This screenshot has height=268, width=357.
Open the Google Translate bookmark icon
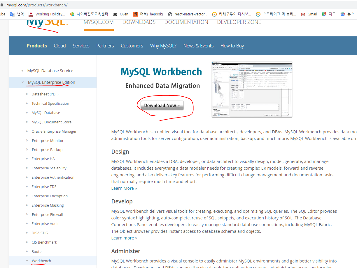[12, 14]
